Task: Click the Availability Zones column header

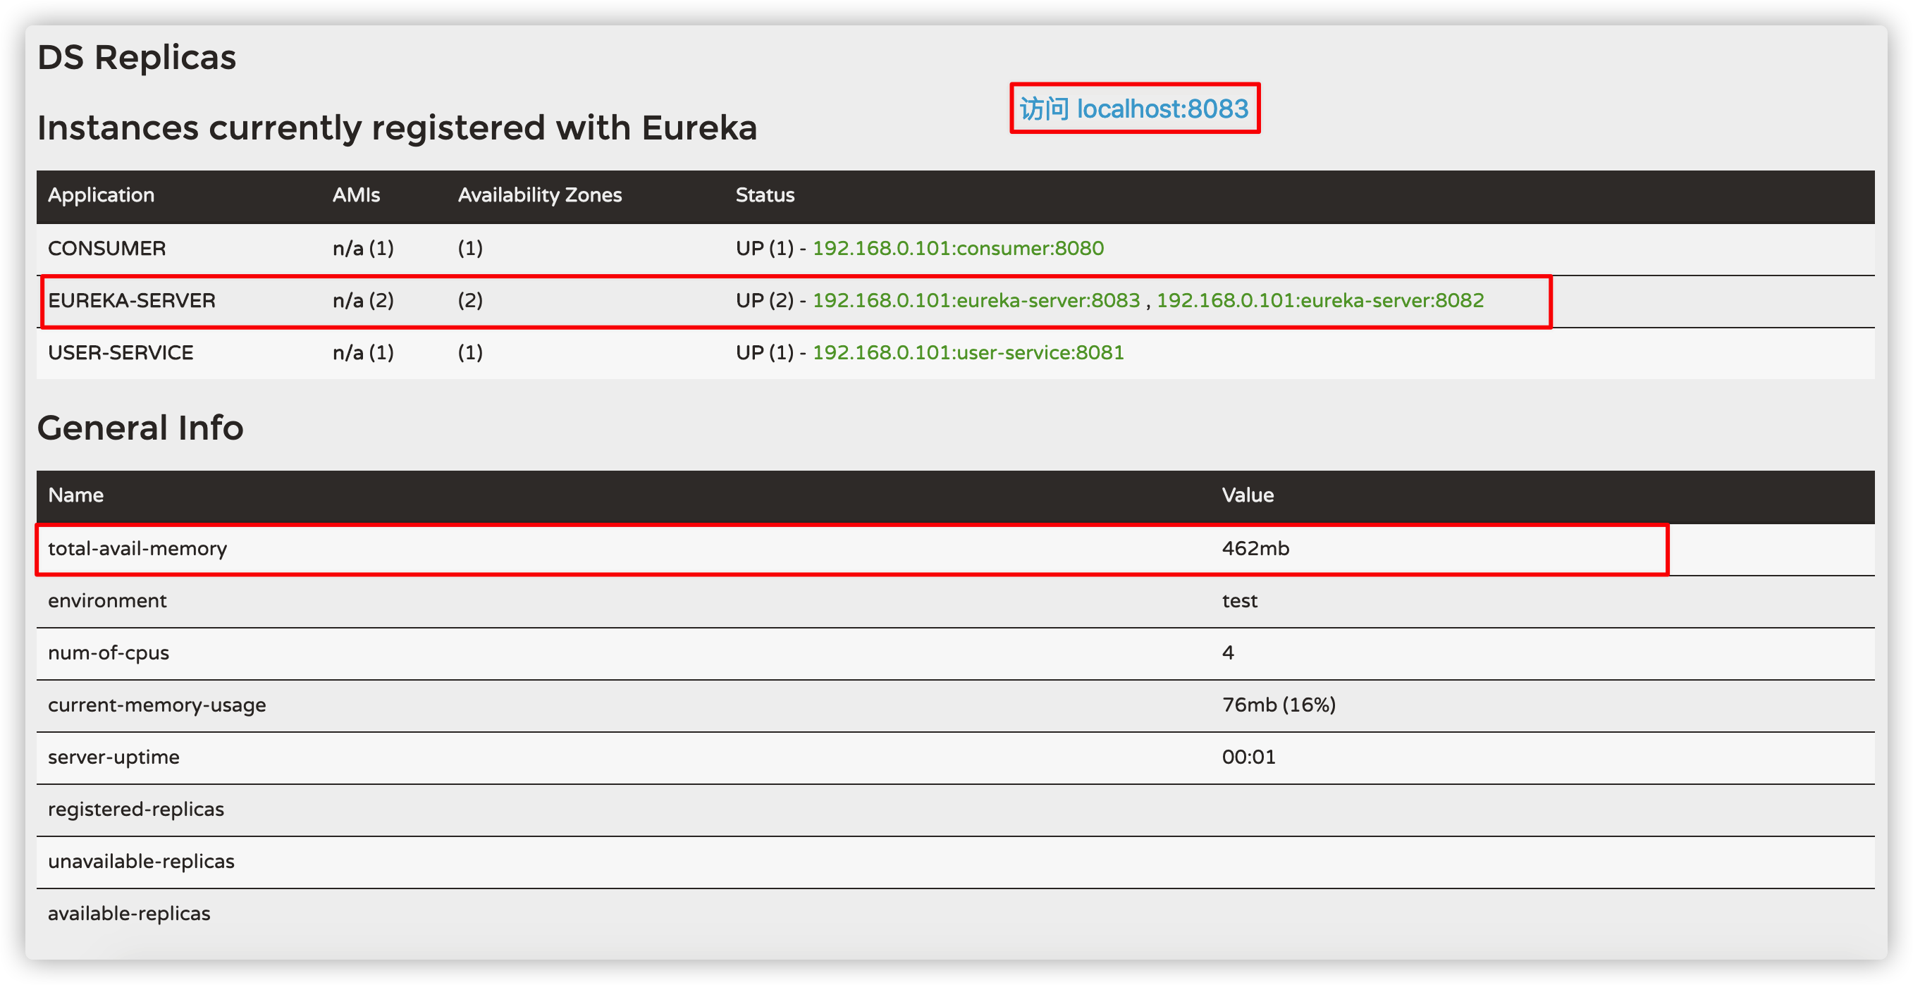Action: (x=539, y=195)
